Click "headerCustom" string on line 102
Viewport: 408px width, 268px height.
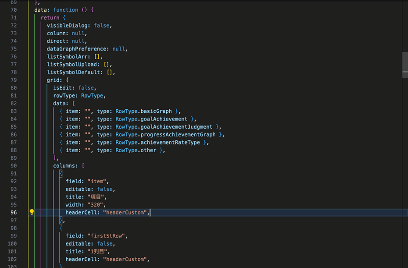point(125,259)
